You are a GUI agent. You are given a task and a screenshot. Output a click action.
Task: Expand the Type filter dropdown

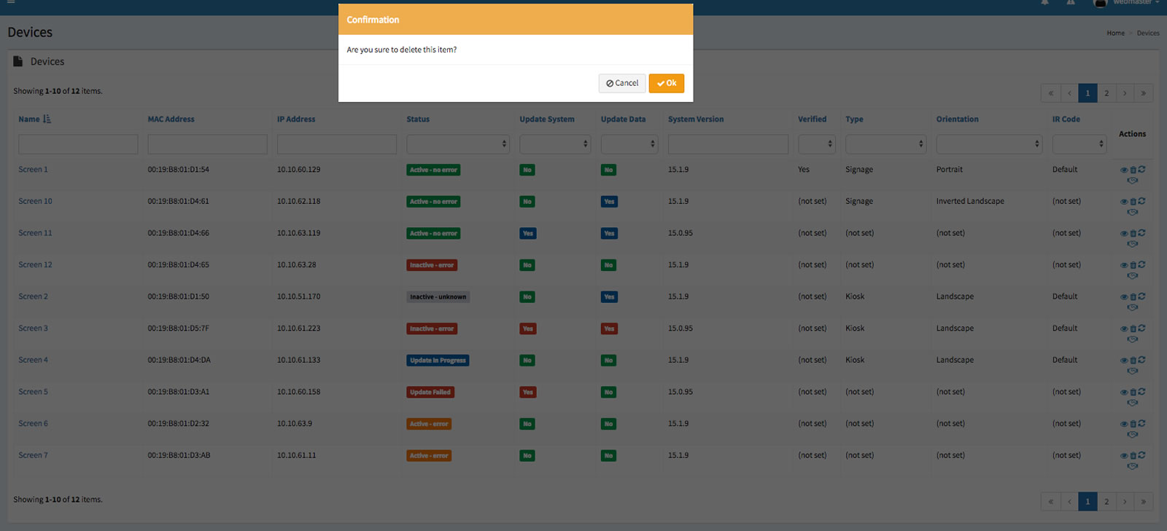point(885,144)
